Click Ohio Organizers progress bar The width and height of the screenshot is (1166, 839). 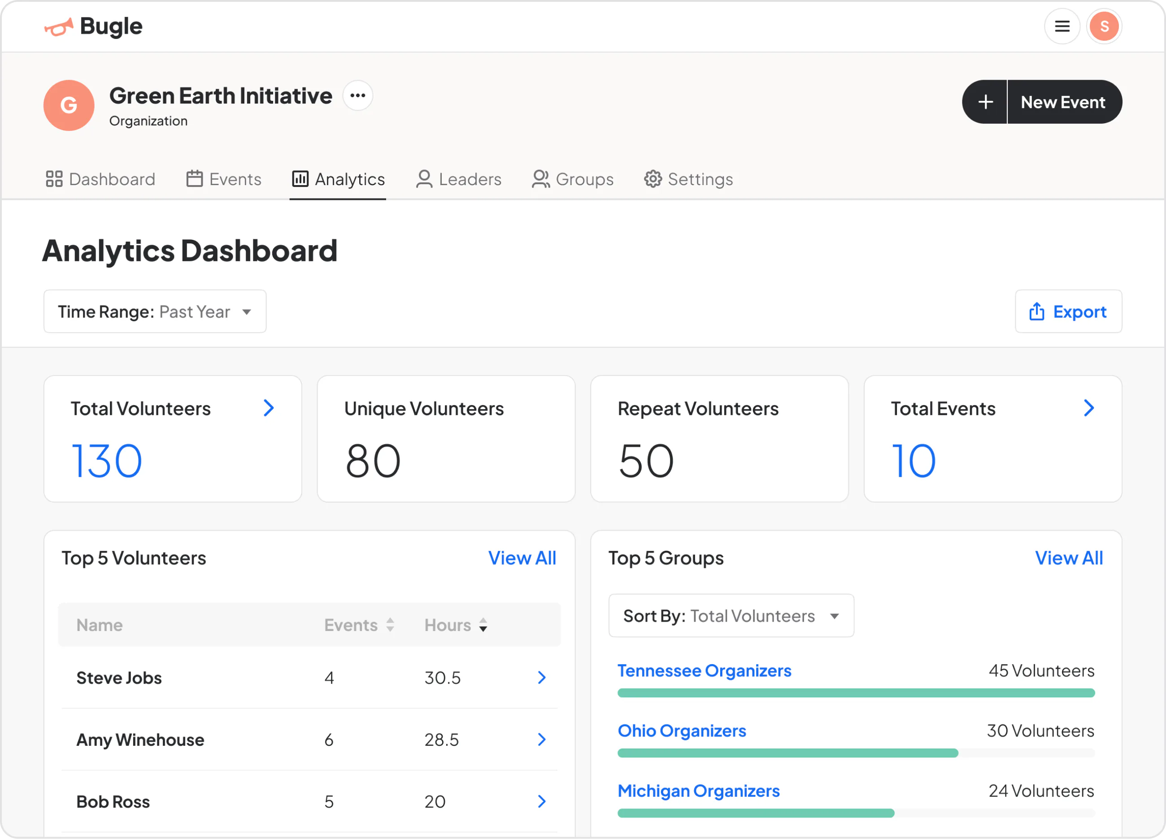click(856, 753)
